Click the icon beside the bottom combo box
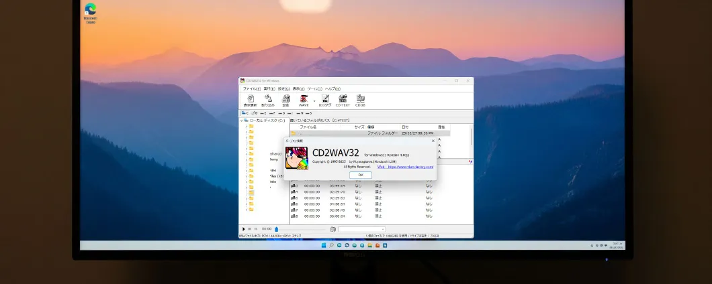 pos(333,229)
